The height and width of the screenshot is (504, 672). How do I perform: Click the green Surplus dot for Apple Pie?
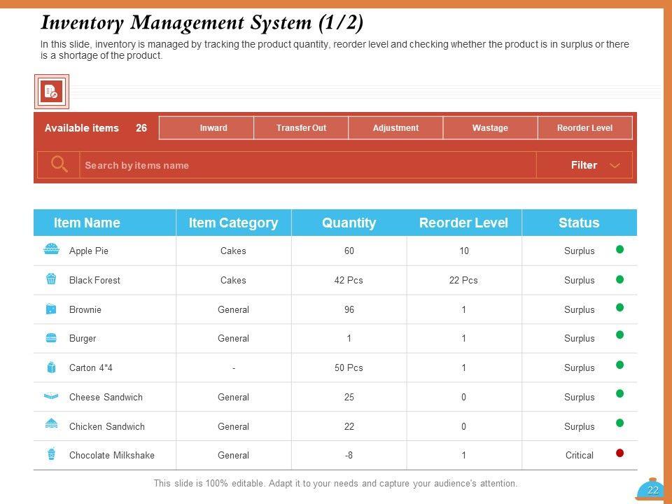pyautogui.click(x=619, y=249)
